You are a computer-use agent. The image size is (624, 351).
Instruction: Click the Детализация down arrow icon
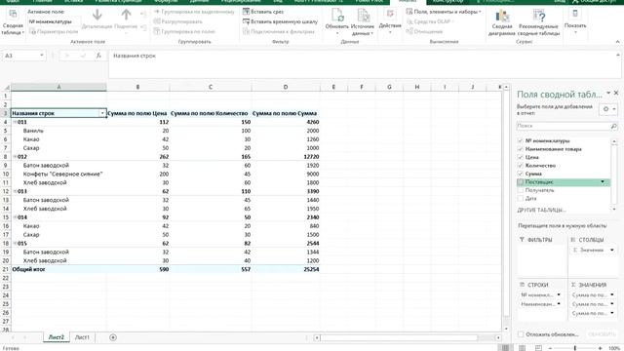[97, 15]
